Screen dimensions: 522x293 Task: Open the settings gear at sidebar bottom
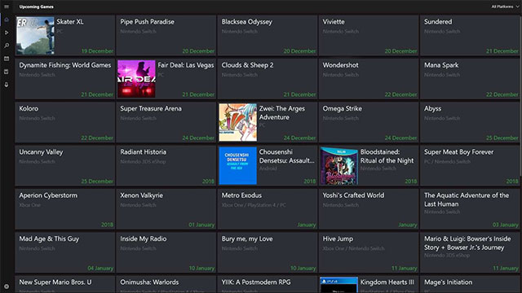(7, 286)
